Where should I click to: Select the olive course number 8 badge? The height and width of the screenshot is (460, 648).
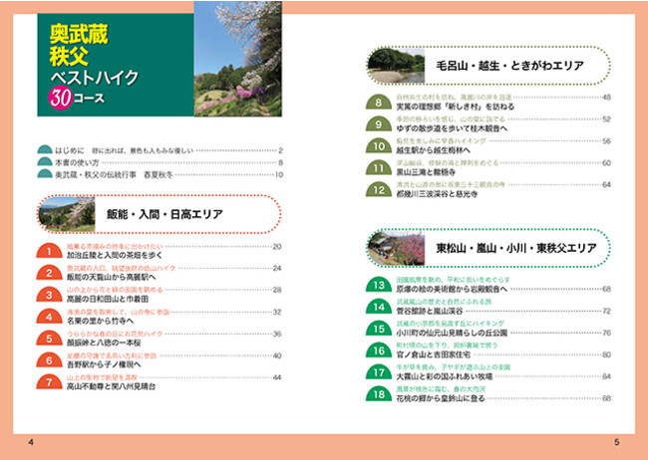[x=378, y=101]
